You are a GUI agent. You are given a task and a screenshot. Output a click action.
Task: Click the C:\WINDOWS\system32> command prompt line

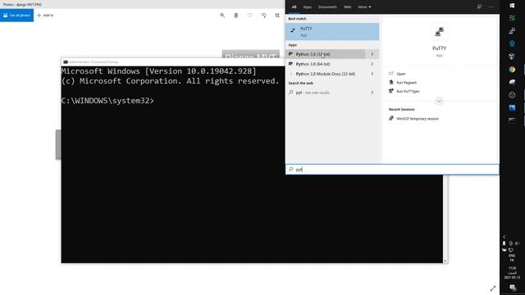point(107,101)
